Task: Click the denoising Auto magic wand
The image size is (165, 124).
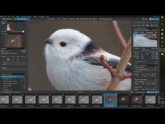Action: click(156, 30)
